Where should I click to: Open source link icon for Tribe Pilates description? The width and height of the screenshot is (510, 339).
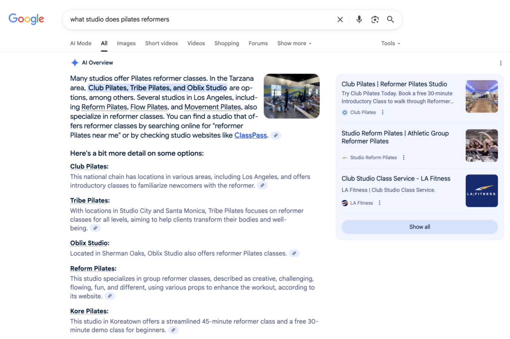coord(95,228)
